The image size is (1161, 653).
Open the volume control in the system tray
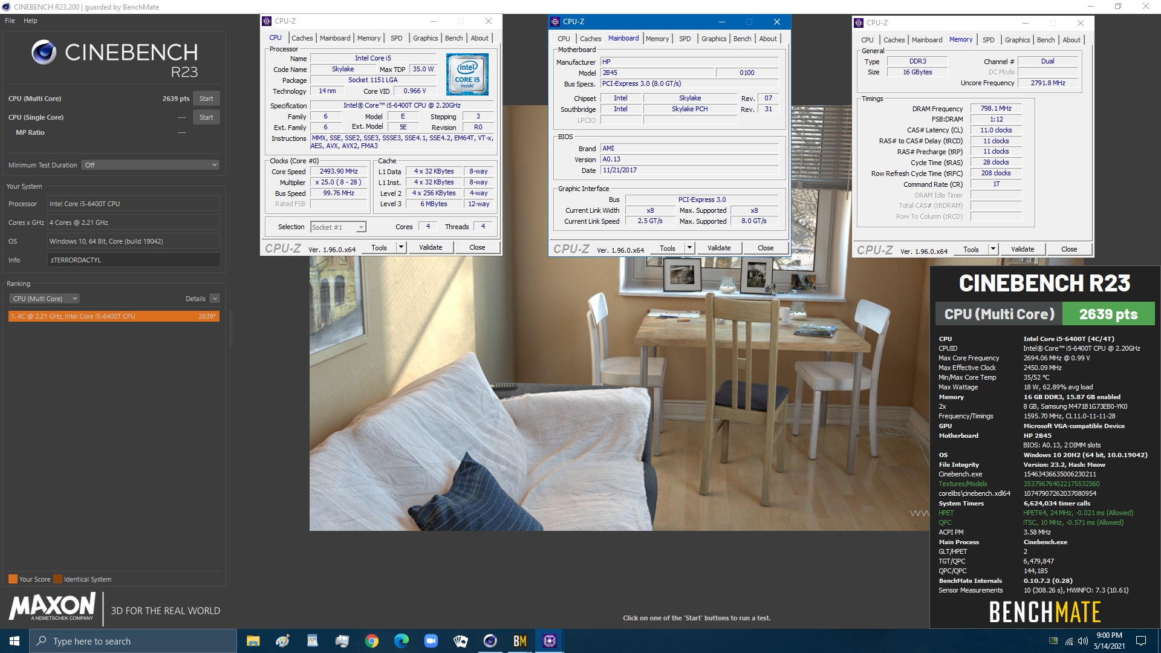pos(1083,641)
